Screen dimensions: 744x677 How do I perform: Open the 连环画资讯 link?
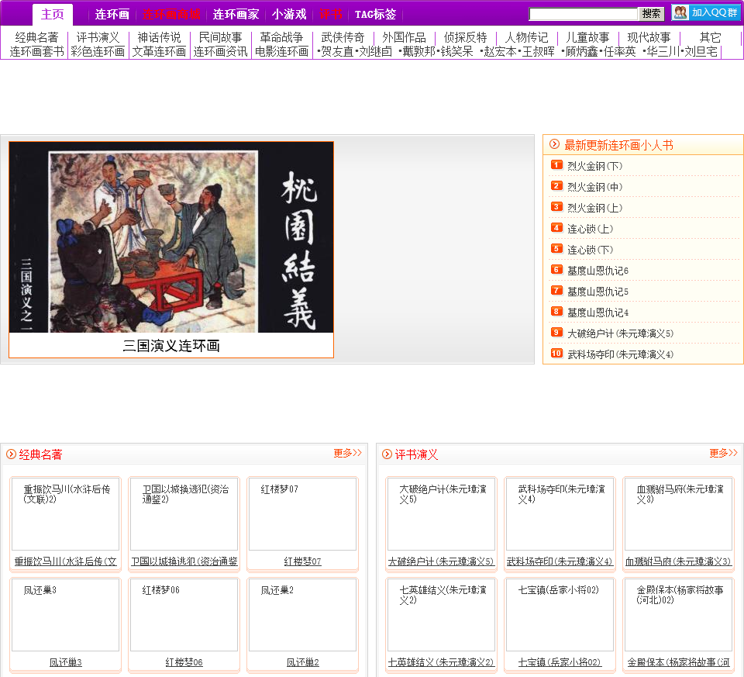pyautogui.click(x=220, y=51)
